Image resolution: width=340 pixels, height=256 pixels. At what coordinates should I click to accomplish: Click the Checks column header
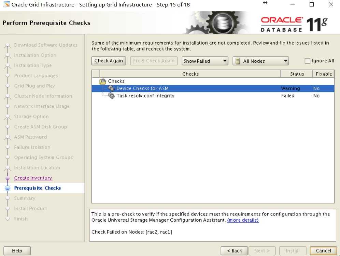coord(190,74)
